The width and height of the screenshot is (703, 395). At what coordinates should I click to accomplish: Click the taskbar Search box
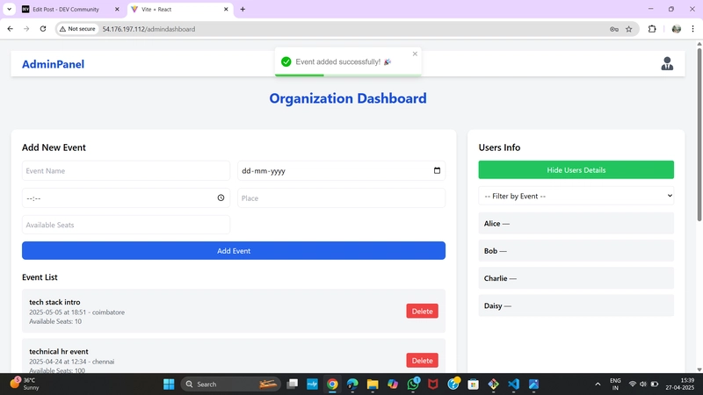coord(231,384)
